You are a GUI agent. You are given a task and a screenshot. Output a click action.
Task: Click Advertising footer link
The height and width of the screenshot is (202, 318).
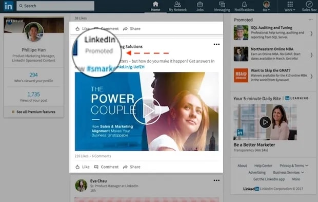(x=257, y=172)
